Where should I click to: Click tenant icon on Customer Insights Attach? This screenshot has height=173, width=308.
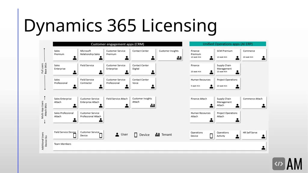tap(152, 106)
